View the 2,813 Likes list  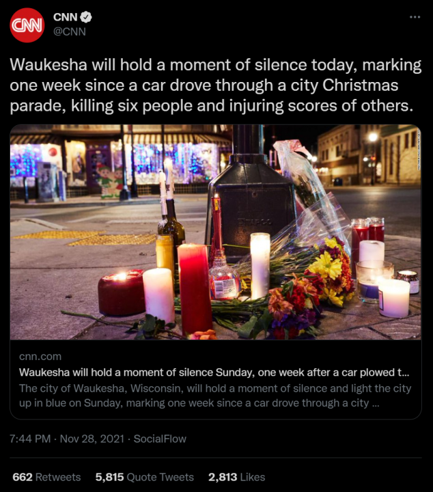point(237,477)
